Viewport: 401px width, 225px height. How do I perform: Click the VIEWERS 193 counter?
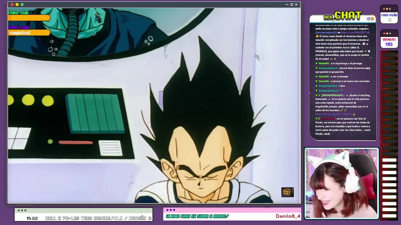click(x=389, y=42)
